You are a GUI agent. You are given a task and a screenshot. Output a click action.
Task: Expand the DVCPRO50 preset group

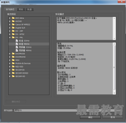coord(10,54)
